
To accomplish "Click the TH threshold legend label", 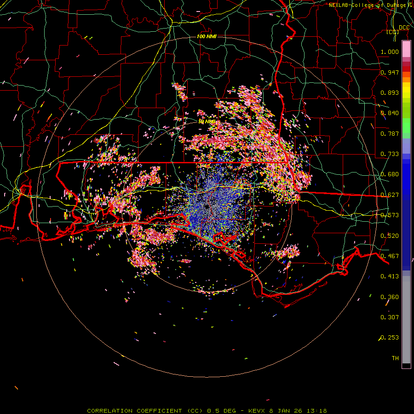I will (395, 358).
